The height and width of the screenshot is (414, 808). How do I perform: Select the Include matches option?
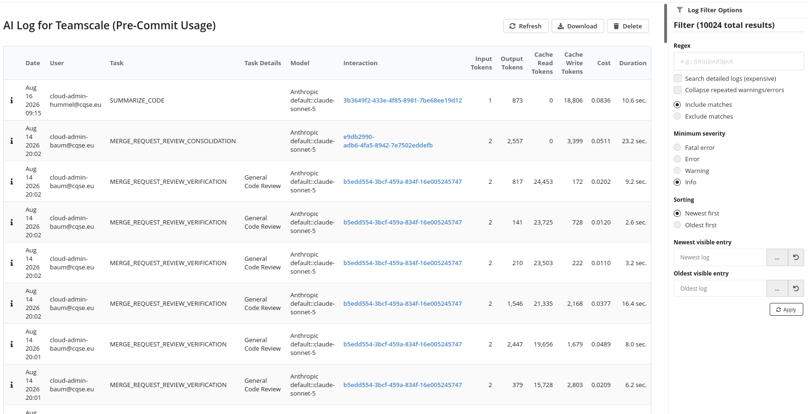point(677,104)
